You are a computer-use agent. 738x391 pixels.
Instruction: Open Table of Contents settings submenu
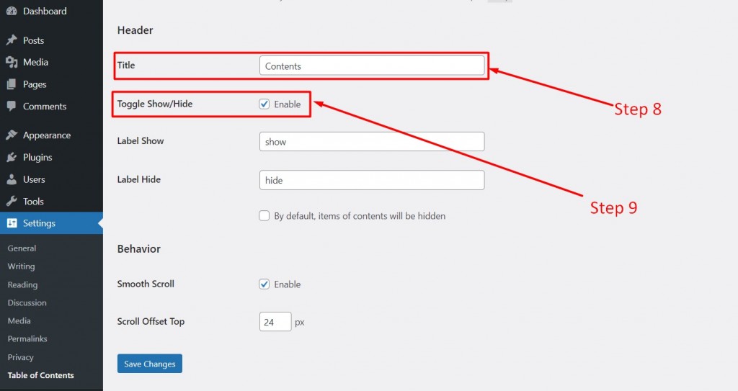[40, 375]
